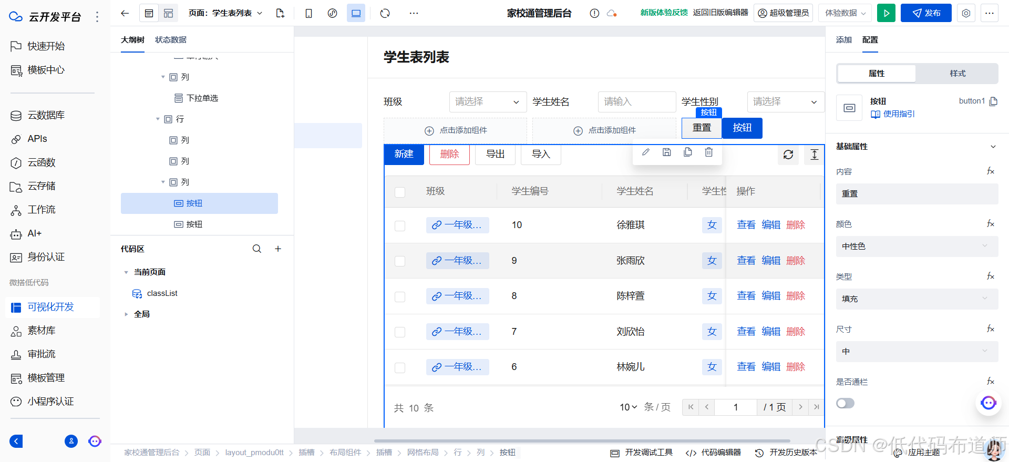Run preview with green play button
This screenshot has height=462, width=1009.
point(887,13)
